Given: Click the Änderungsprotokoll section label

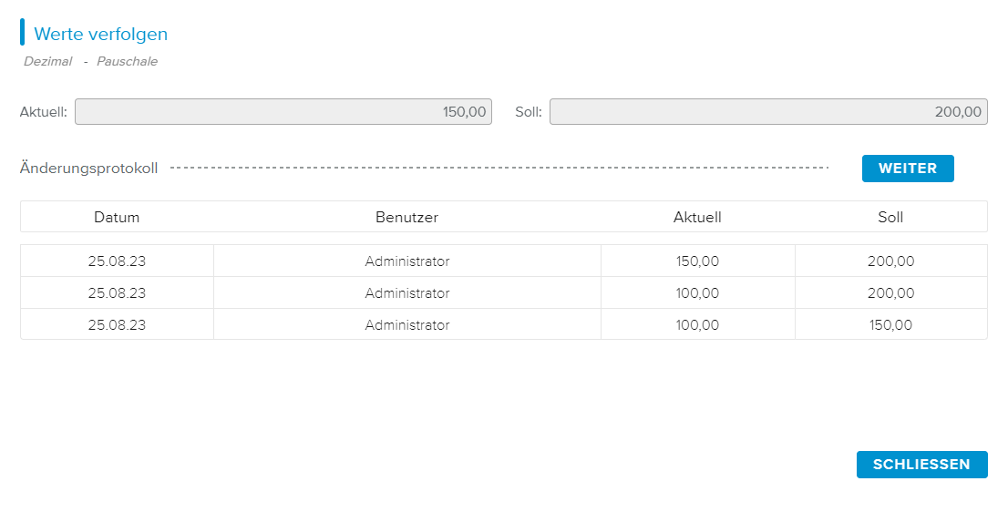Looking at the screenshot, I should (88, 169).
